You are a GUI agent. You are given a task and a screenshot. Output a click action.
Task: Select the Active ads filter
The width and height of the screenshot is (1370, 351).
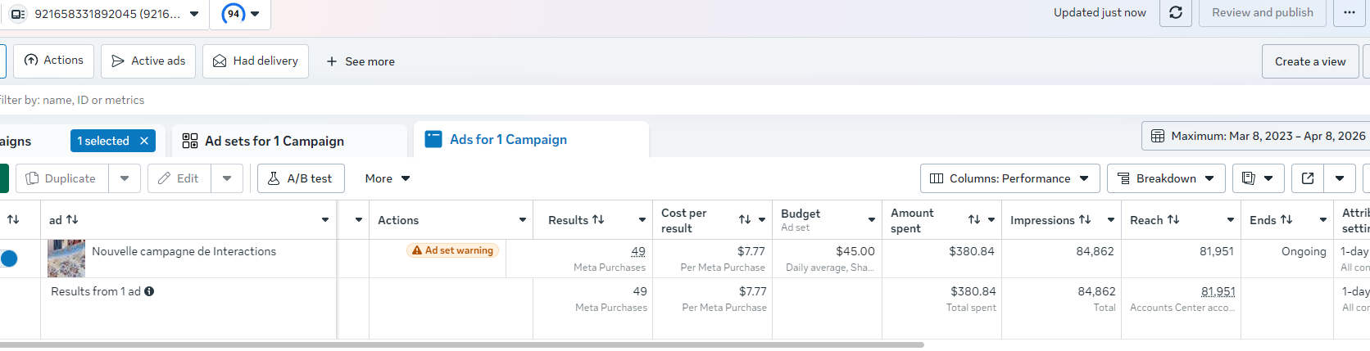click(x=148, y=61)
